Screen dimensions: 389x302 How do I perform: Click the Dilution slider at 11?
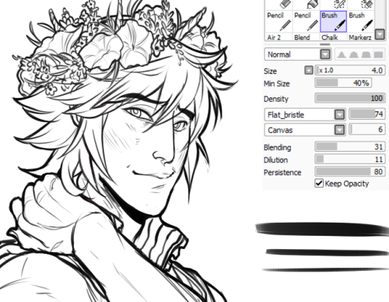[x=350, y=159]
